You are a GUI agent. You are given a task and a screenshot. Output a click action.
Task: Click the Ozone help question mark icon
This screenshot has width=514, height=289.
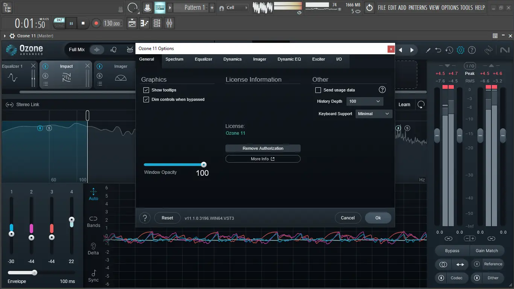point(472,50)
